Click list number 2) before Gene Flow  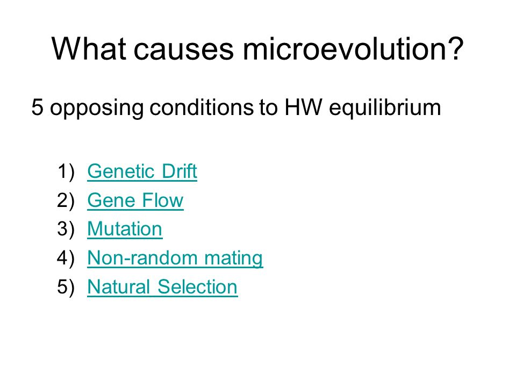coord(66,200)
